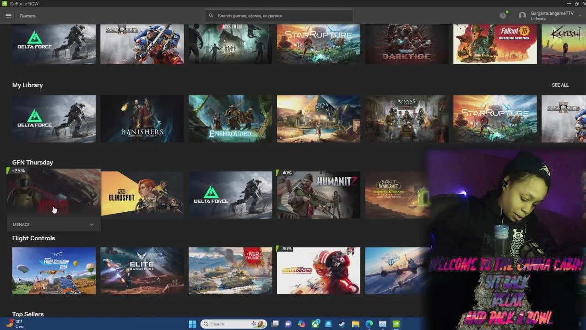Switch to GeForce NOW taskbar icon
The width and height of the screenshot is (586, 330).
click(x=396, y=324)
